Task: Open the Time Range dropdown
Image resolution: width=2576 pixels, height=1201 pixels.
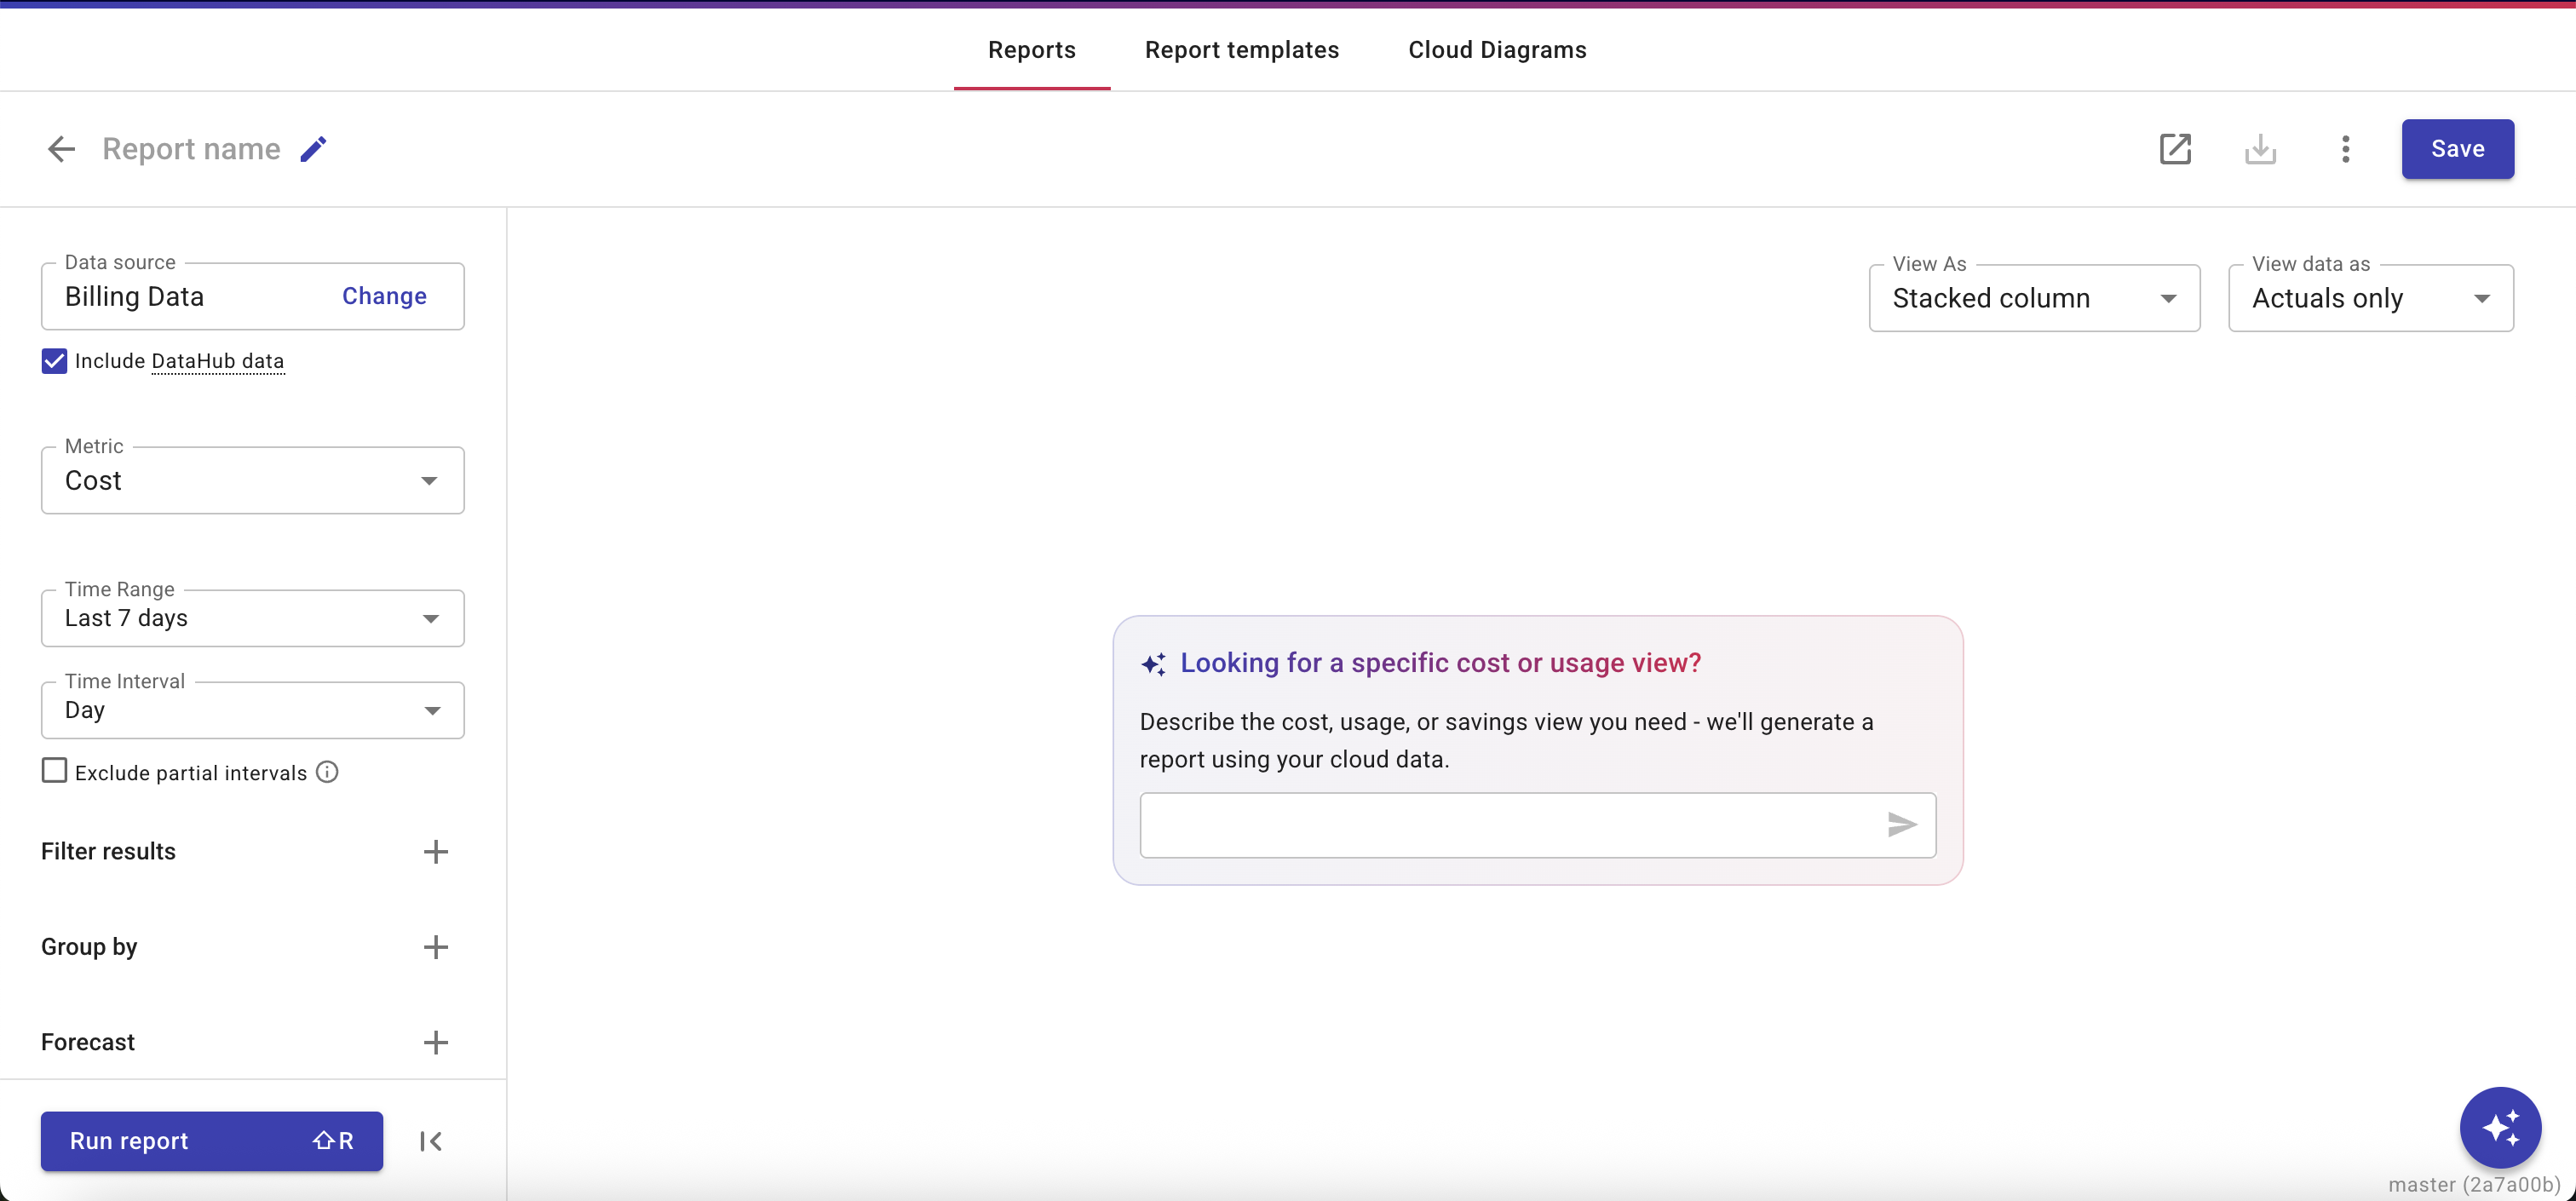Action: coord(252,618)
